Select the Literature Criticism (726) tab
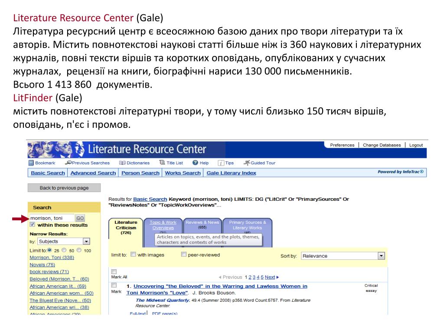 pos(126,228)
